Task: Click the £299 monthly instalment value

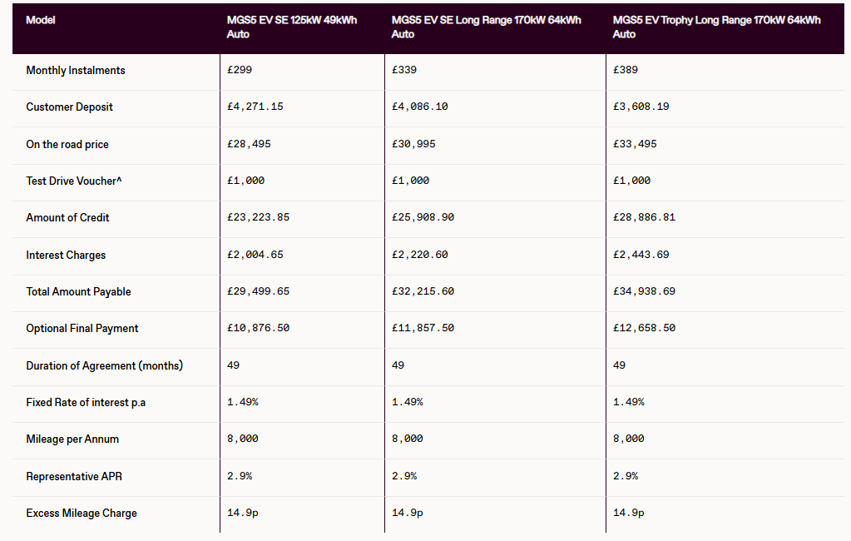Action: (240, 70)
